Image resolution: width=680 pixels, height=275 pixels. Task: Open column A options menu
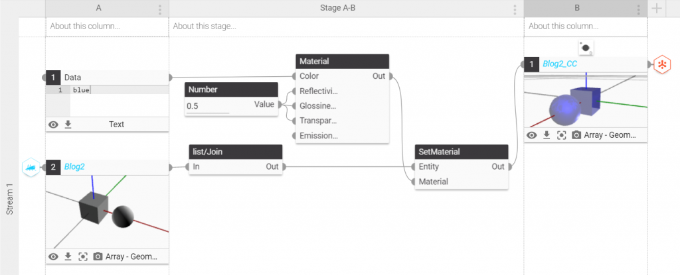(160, 9)
